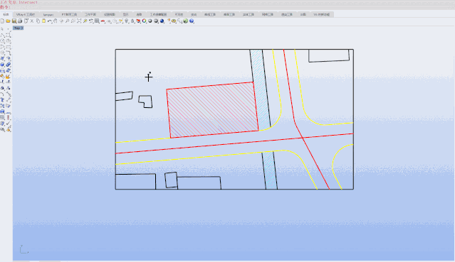Save the model with the floppy disk icon
This screenshot has width=455, height=262.
[x=14, y=21]
